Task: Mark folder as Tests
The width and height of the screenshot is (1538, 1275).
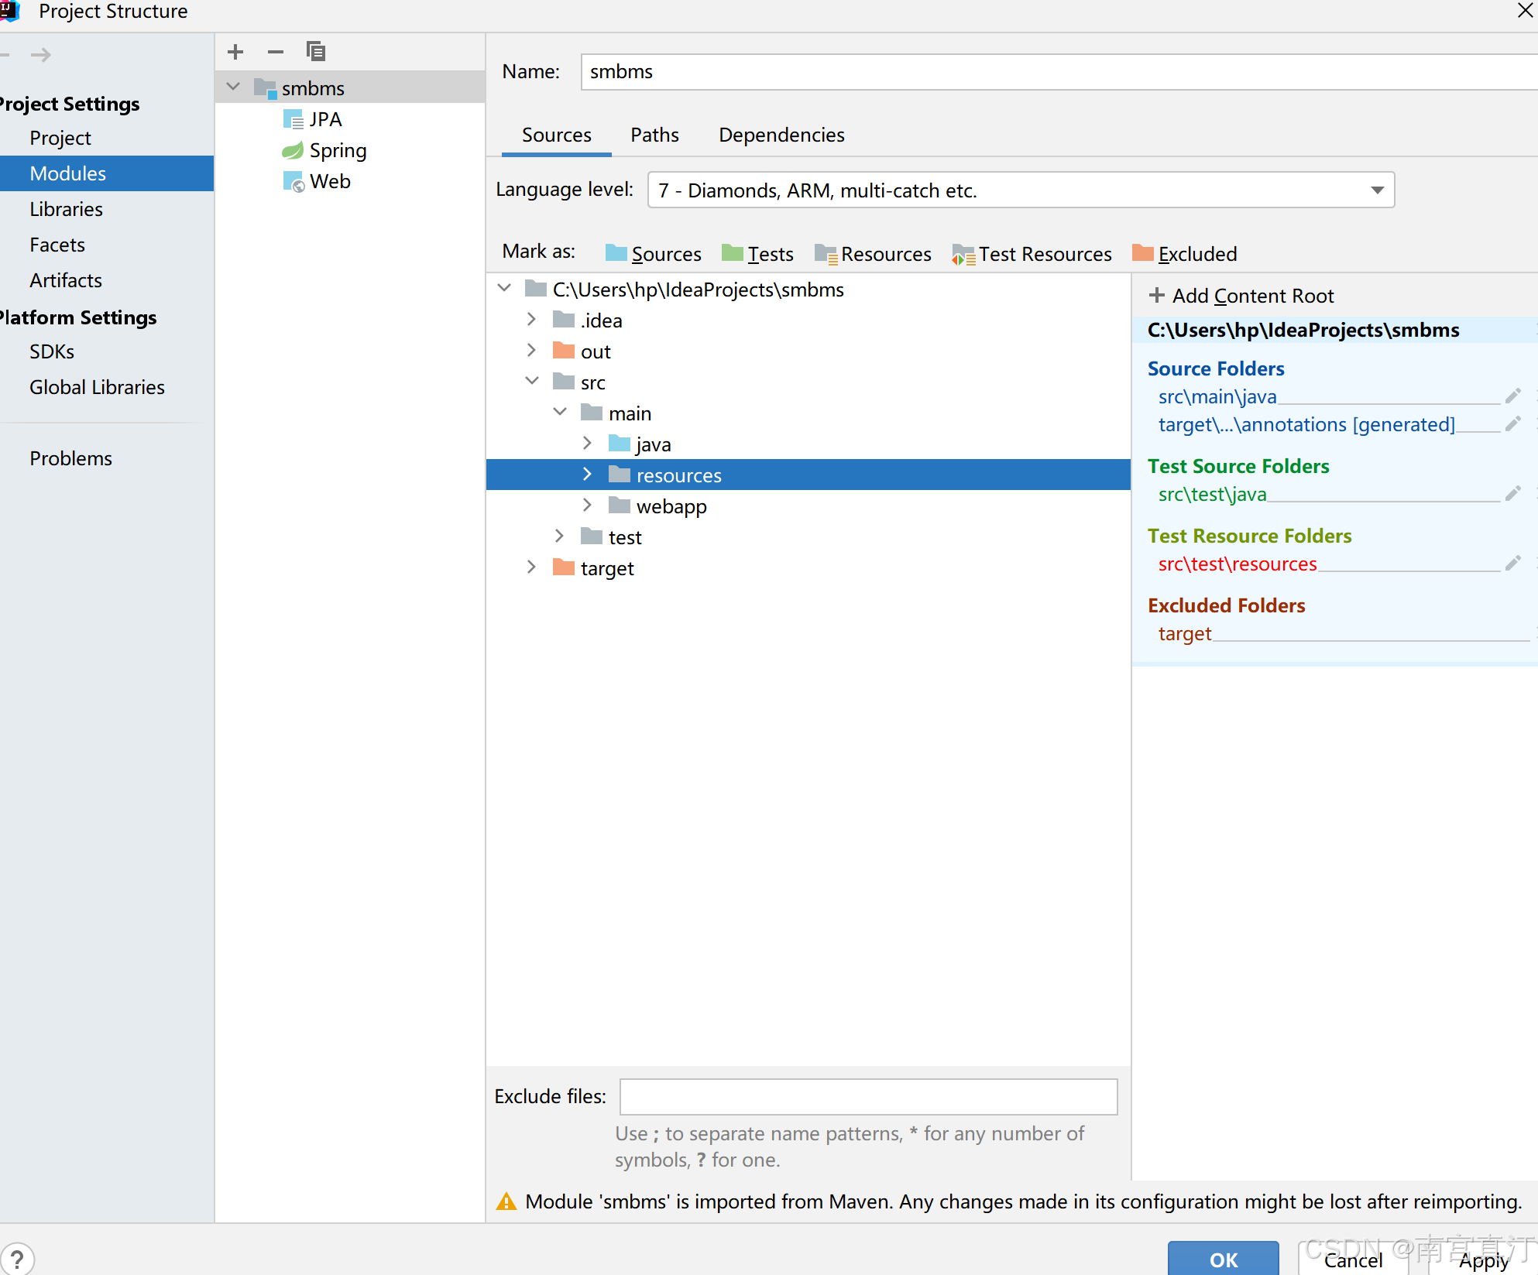Action: pos(757,254)
